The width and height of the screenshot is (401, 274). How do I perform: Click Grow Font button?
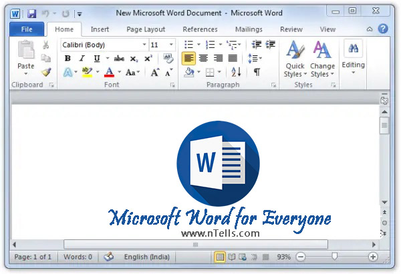click(155, 73)
